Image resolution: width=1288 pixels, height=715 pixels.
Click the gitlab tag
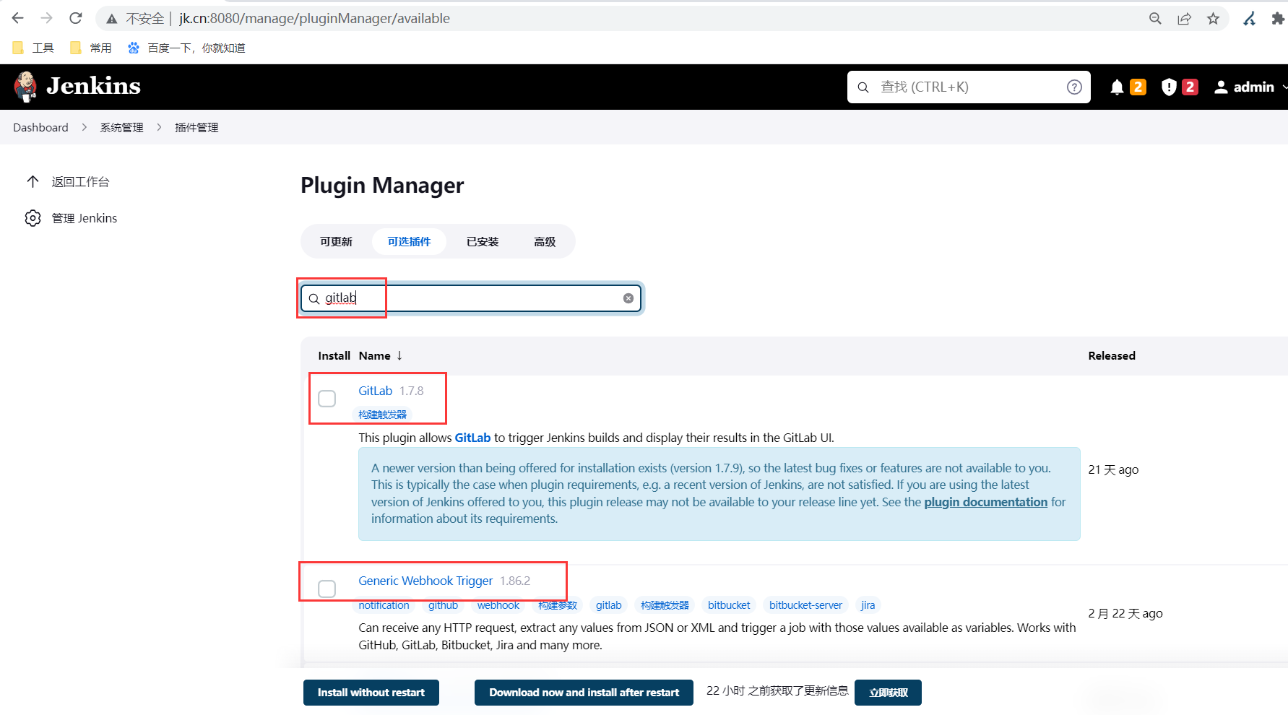pyautogui.click(x=609, y=605)
